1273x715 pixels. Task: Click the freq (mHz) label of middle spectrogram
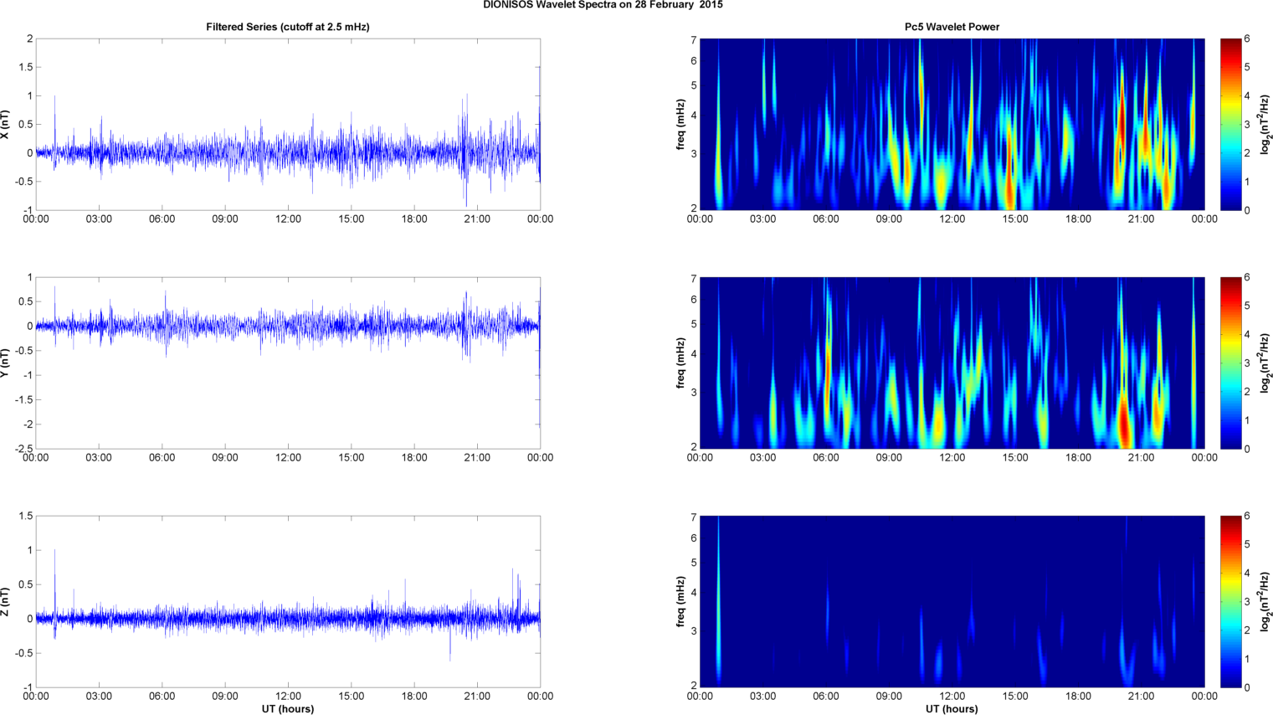[x=681, y=363]
